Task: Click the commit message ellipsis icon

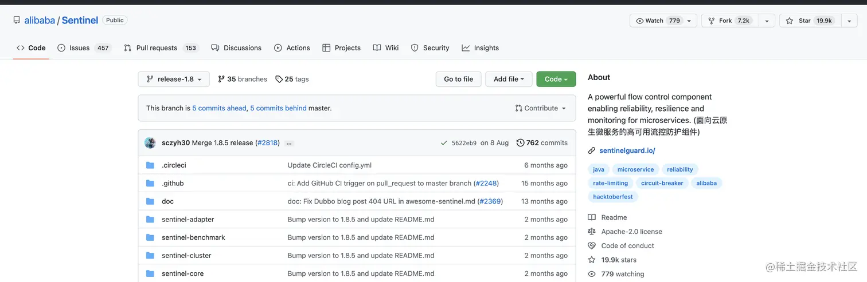Action: point(289,143)
